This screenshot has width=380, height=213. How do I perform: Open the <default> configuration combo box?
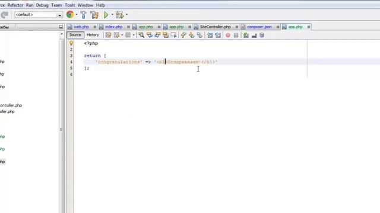pyautogui.click(x=38, y=15)
